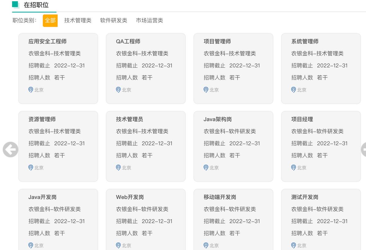366x250 pixels.
Task: Click location pin on Web开发岗 card
Action: click(118, 245)
